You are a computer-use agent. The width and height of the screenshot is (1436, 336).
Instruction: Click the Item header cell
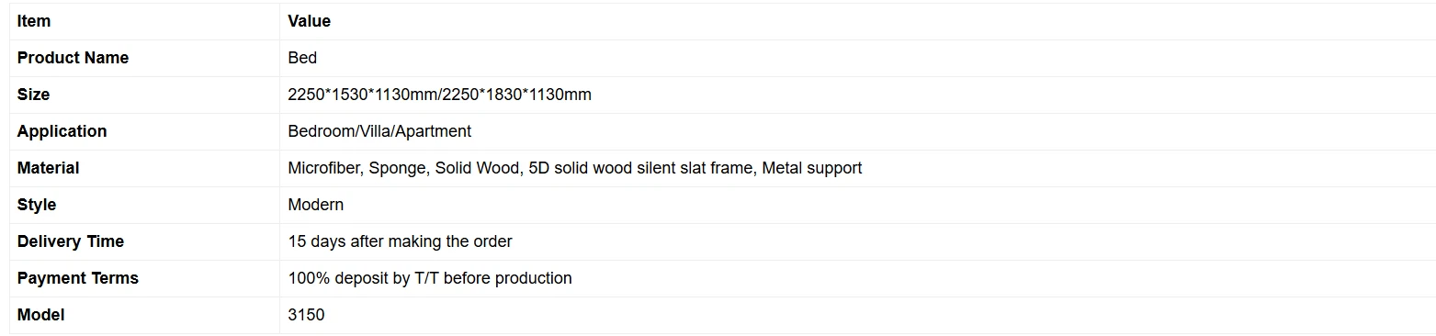tap(144, 21)
